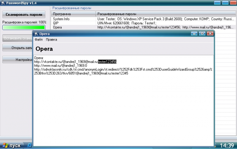Click the Opera row decrypted passwords cell
This screenshot has width=237, height=149.
pyautogui.click(x=165, y=27)
